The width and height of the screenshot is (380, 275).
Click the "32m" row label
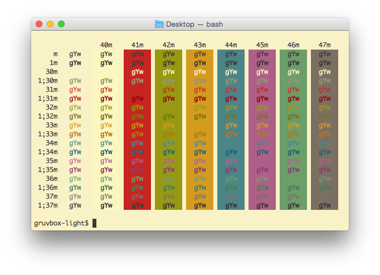click(52, 107)
